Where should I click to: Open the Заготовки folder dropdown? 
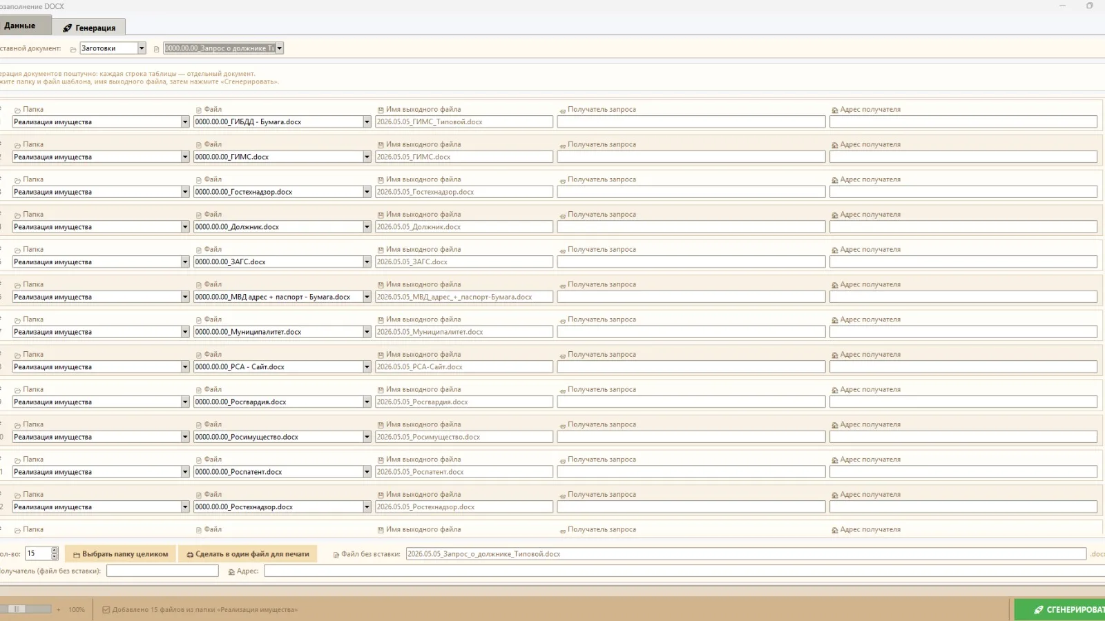(x=142, y=48)
